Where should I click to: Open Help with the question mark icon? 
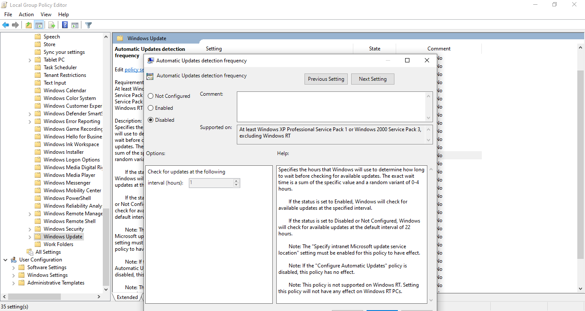pyautogui.click(x=65, y=25)
